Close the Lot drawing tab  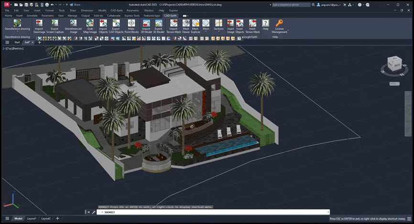pos(33,42)
